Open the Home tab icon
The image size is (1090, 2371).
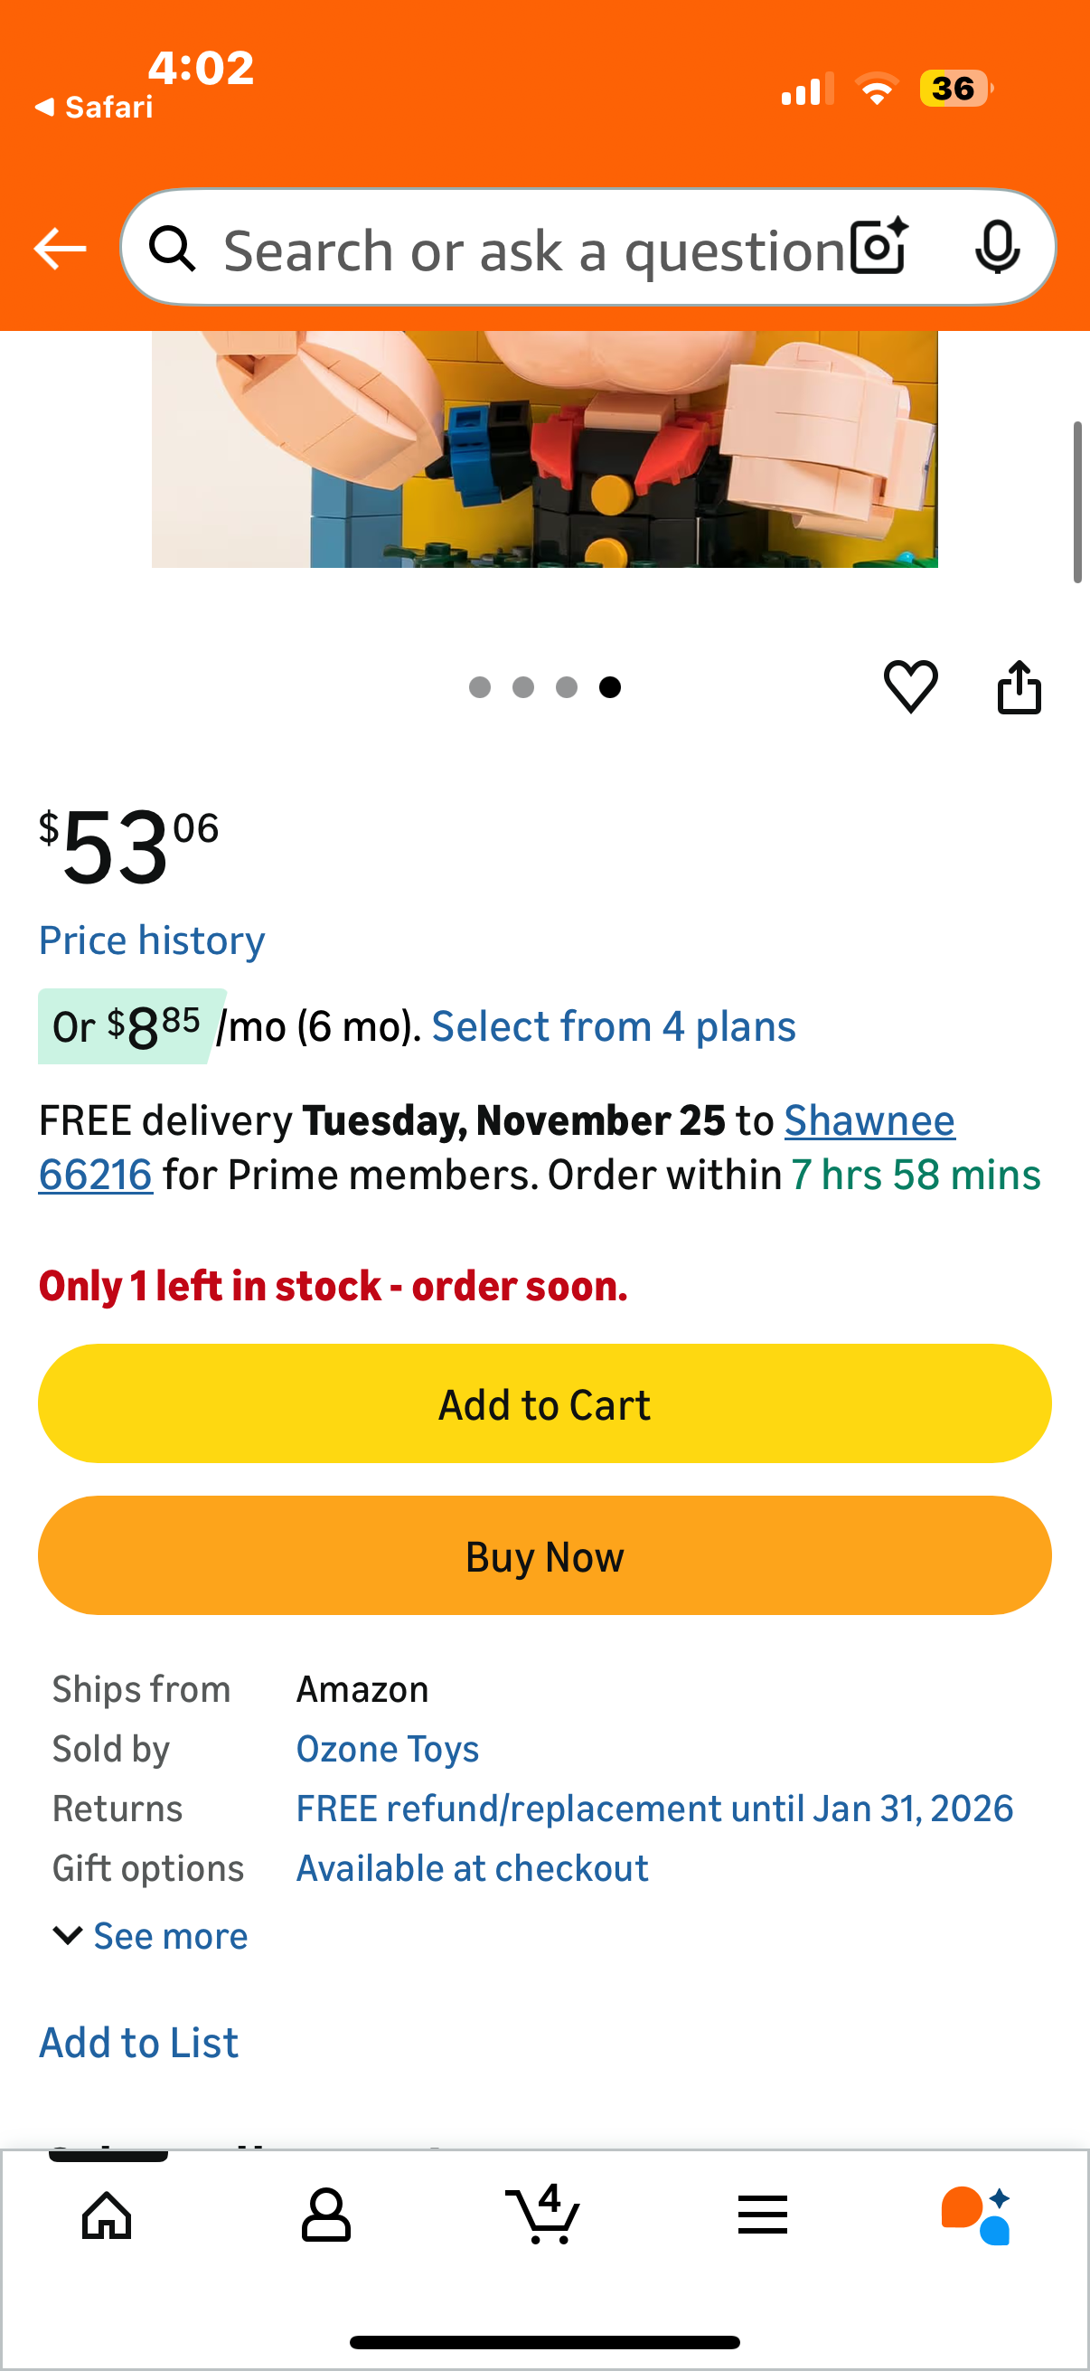[107, 2215]
